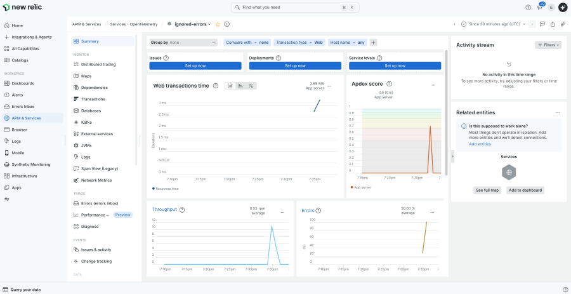Open Service levels help icon

[x=379, y=58]
